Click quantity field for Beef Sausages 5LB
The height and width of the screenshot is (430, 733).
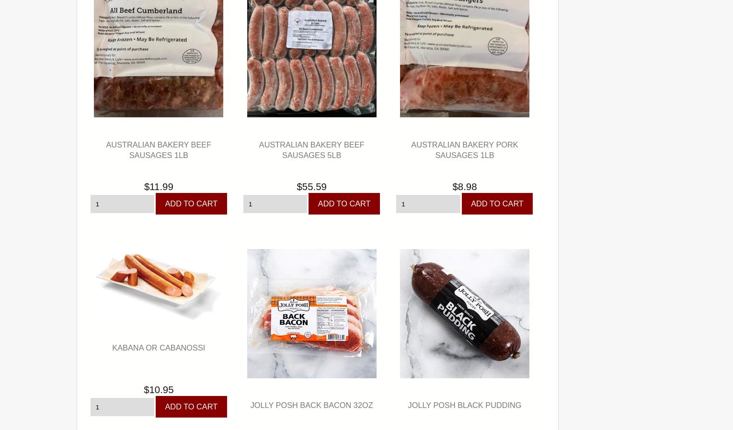(x=275, y=204)
